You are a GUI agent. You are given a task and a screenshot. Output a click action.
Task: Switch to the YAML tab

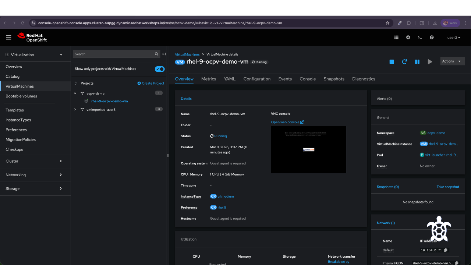(230, 79)
